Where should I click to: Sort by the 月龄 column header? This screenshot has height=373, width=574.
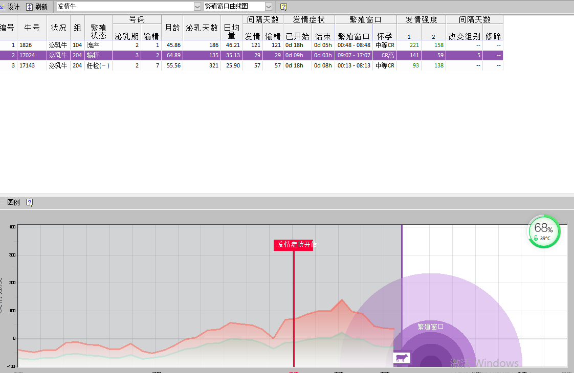tap(172, 28)
